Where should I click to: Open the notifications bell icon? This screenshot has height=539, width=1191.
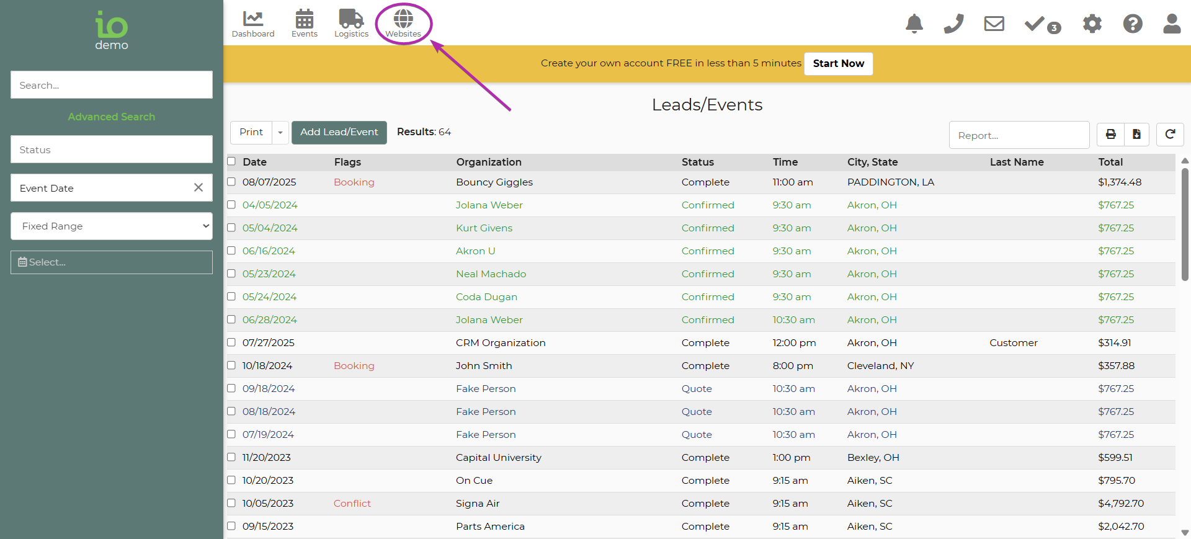914,24
